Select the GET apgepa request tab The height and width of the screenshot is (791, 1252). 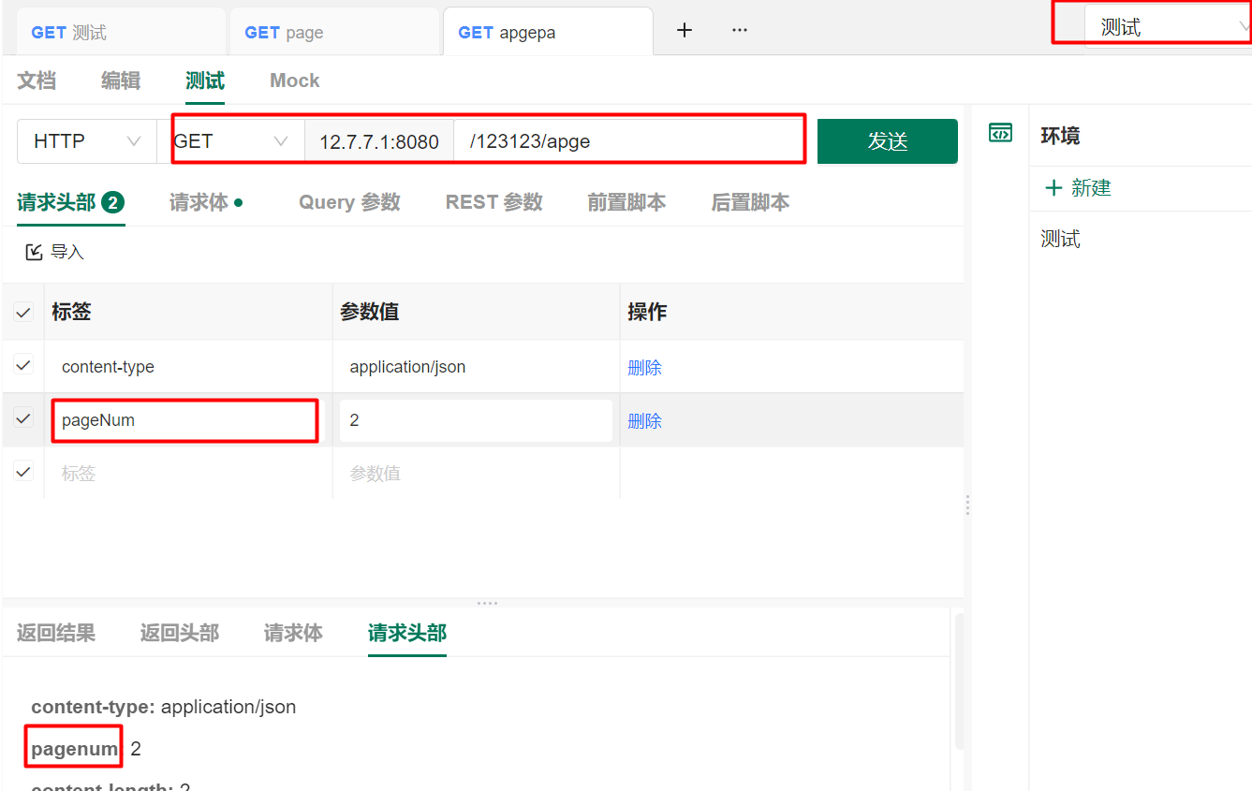click(x=548, y=33)
